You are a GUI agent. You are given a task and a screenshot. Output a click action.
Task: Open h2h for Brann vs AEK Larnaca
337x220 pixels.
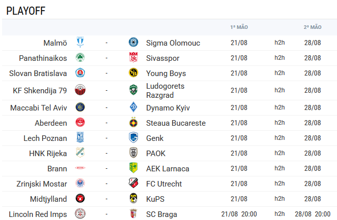coord(280,168)
